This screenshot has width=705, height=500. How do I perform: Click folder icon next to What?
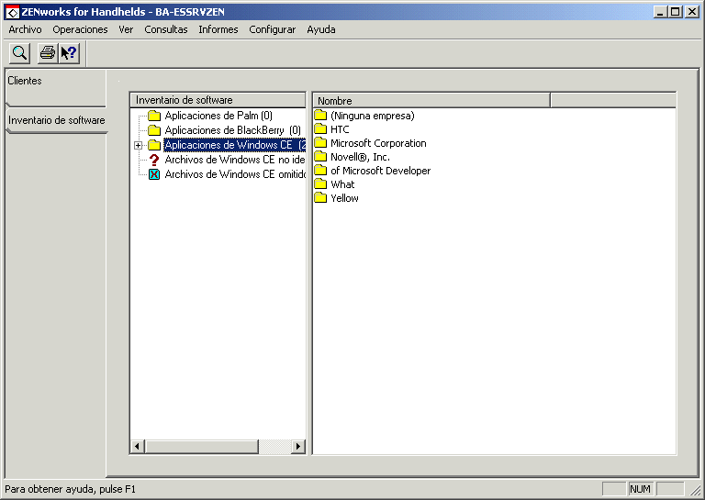pos(320,183)
